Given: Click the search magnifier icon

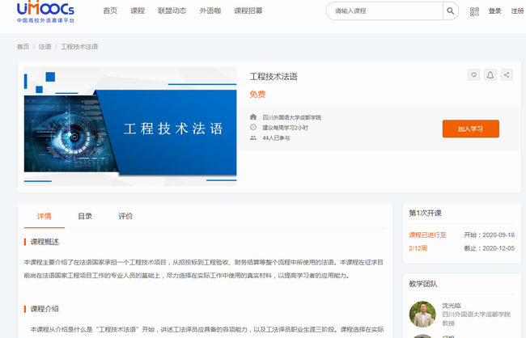Looking at the screenshot, I should (450, 11).
